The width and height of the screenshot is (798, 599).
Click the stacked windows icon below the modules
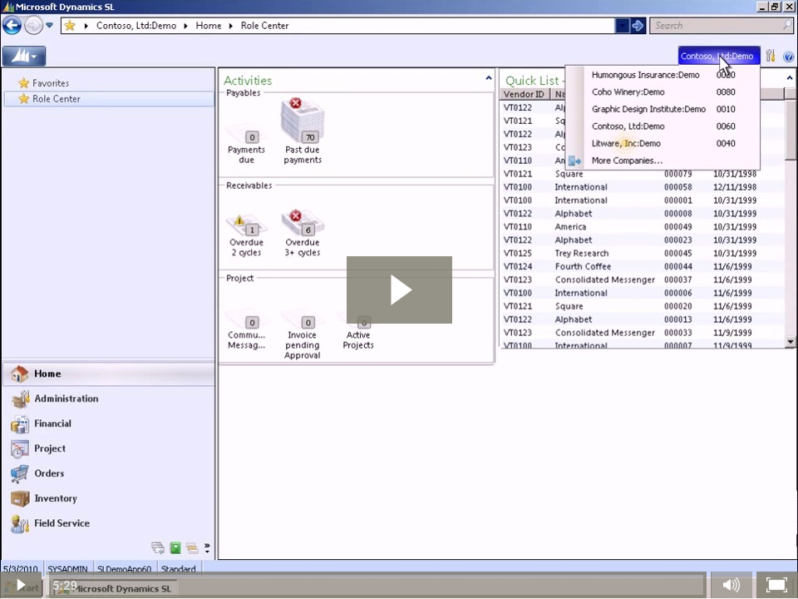158,547
